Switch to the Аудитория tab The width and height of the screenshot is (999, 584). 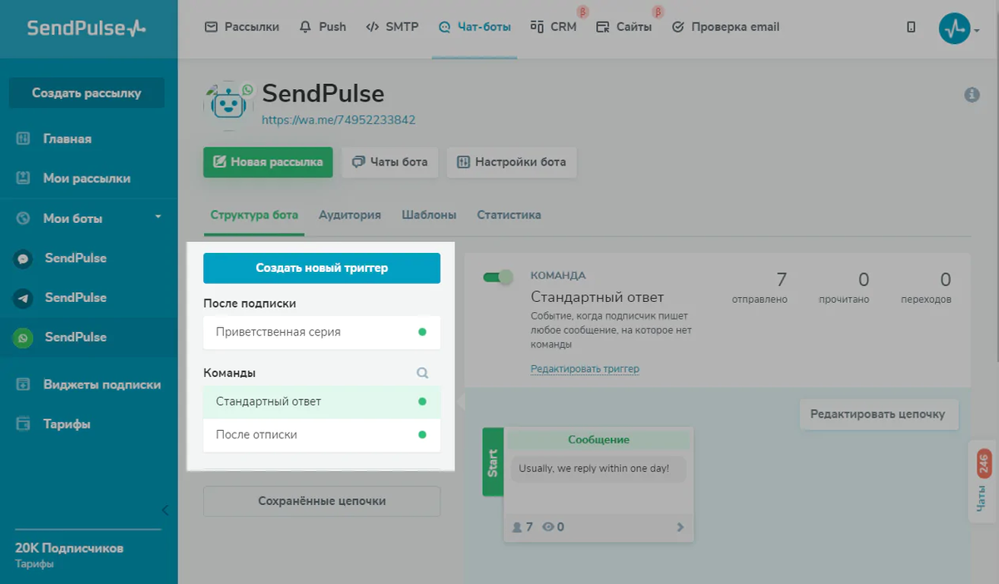(x=350, y=215)
